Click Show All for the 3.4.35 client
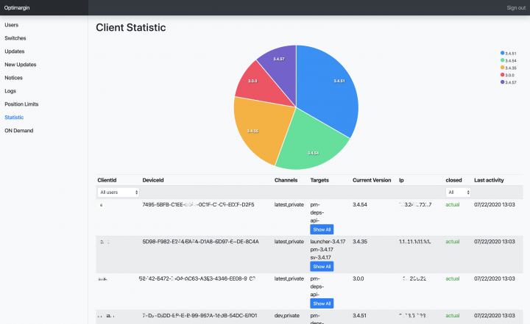 [x=322, y=267]
